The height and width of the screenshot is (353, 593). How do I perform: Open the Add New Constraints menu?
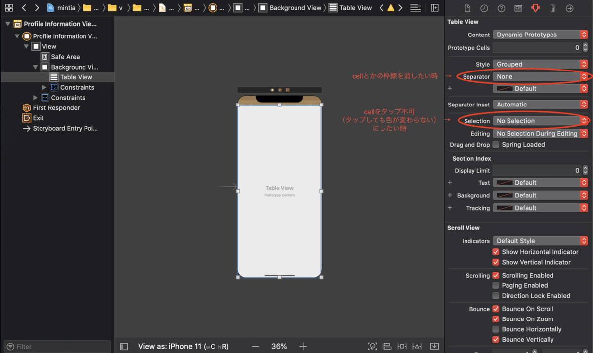402,347
